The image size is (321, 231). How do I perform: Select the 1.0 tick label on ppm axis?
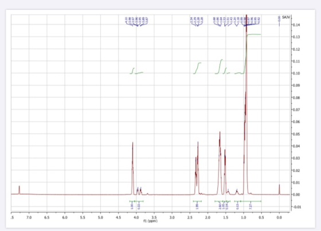(x=244, y=217)
